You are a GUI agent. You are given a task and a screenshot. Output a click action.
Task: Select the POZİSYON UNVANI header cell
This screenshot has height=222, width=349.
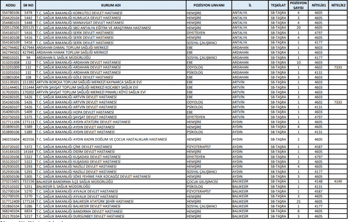click(x=209, y=5)
